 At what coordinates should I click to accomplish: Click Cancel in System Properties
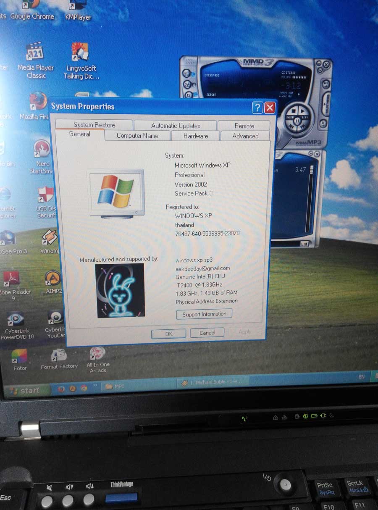pyautogui.click(x=207, y=333)
